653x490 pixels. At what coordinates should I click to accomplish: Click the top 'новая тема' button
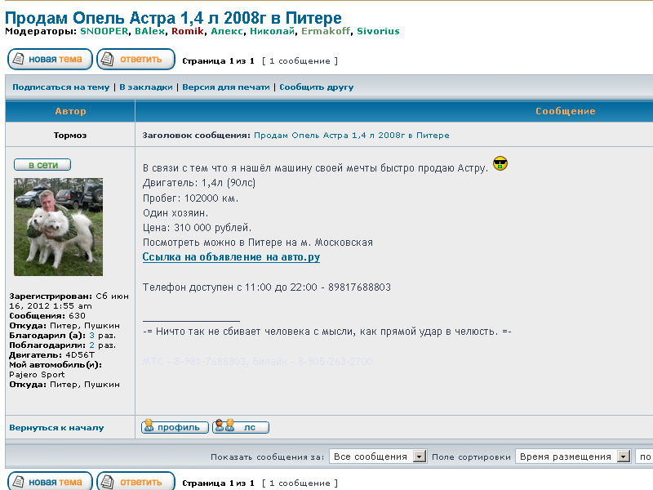pyautogui.click(x=50, y=60)
